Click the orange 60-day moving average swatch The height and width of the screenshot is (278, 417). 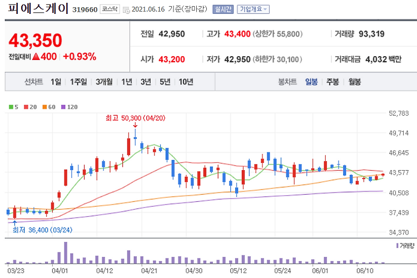point(44,107)
